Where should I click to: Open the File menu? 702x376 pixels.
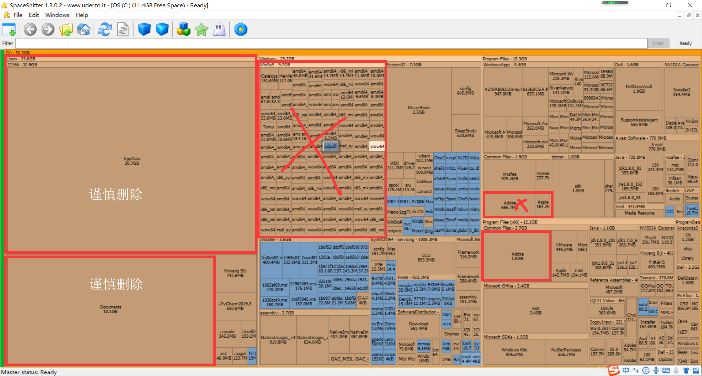coord(18,15)
